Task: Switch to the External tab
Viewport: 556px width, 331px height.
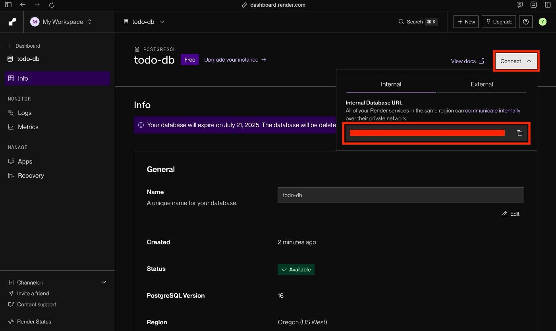Action: coord(482,84)
